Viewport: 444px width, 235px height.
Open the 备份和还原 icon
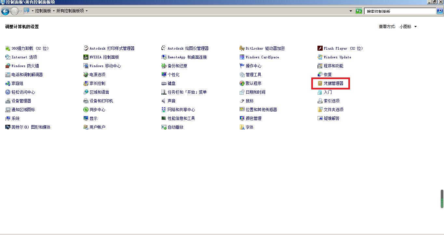click(164, 66)
